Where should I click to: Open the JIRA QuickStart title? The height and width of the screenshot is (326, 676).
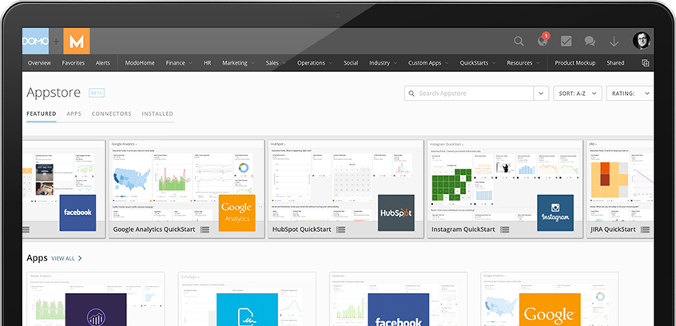pyautogui.click(x=613, y=229)
